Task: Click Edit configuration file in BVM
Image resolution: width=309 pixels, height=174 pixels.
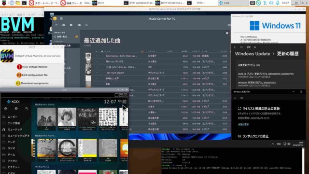Action: [x=32, y=75]
